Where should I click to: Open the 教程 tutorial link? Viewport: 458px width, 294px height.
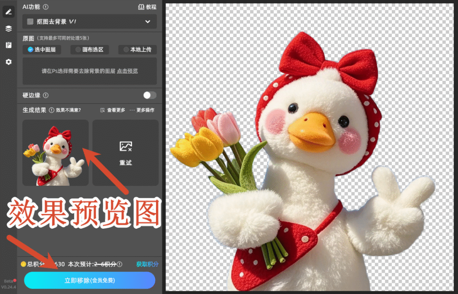click(x=147, y=7)
